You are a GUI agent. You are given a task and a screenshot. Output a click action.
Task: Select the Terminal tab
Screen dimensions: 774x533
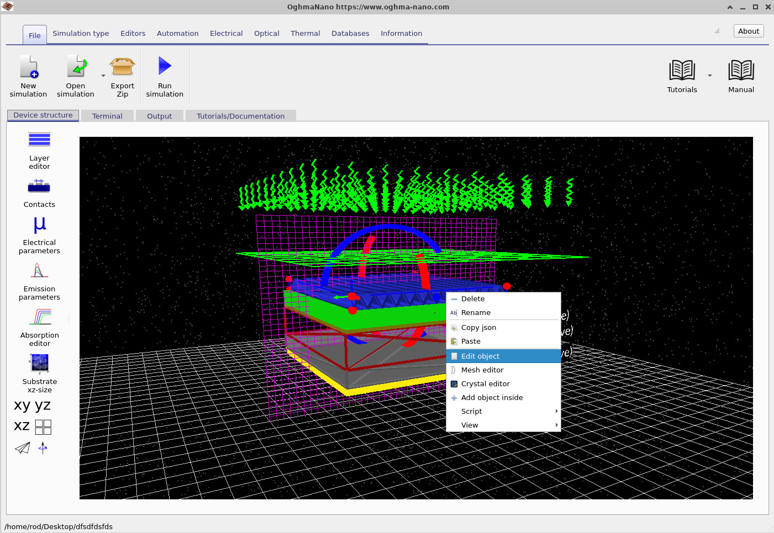tap(107, 116)
